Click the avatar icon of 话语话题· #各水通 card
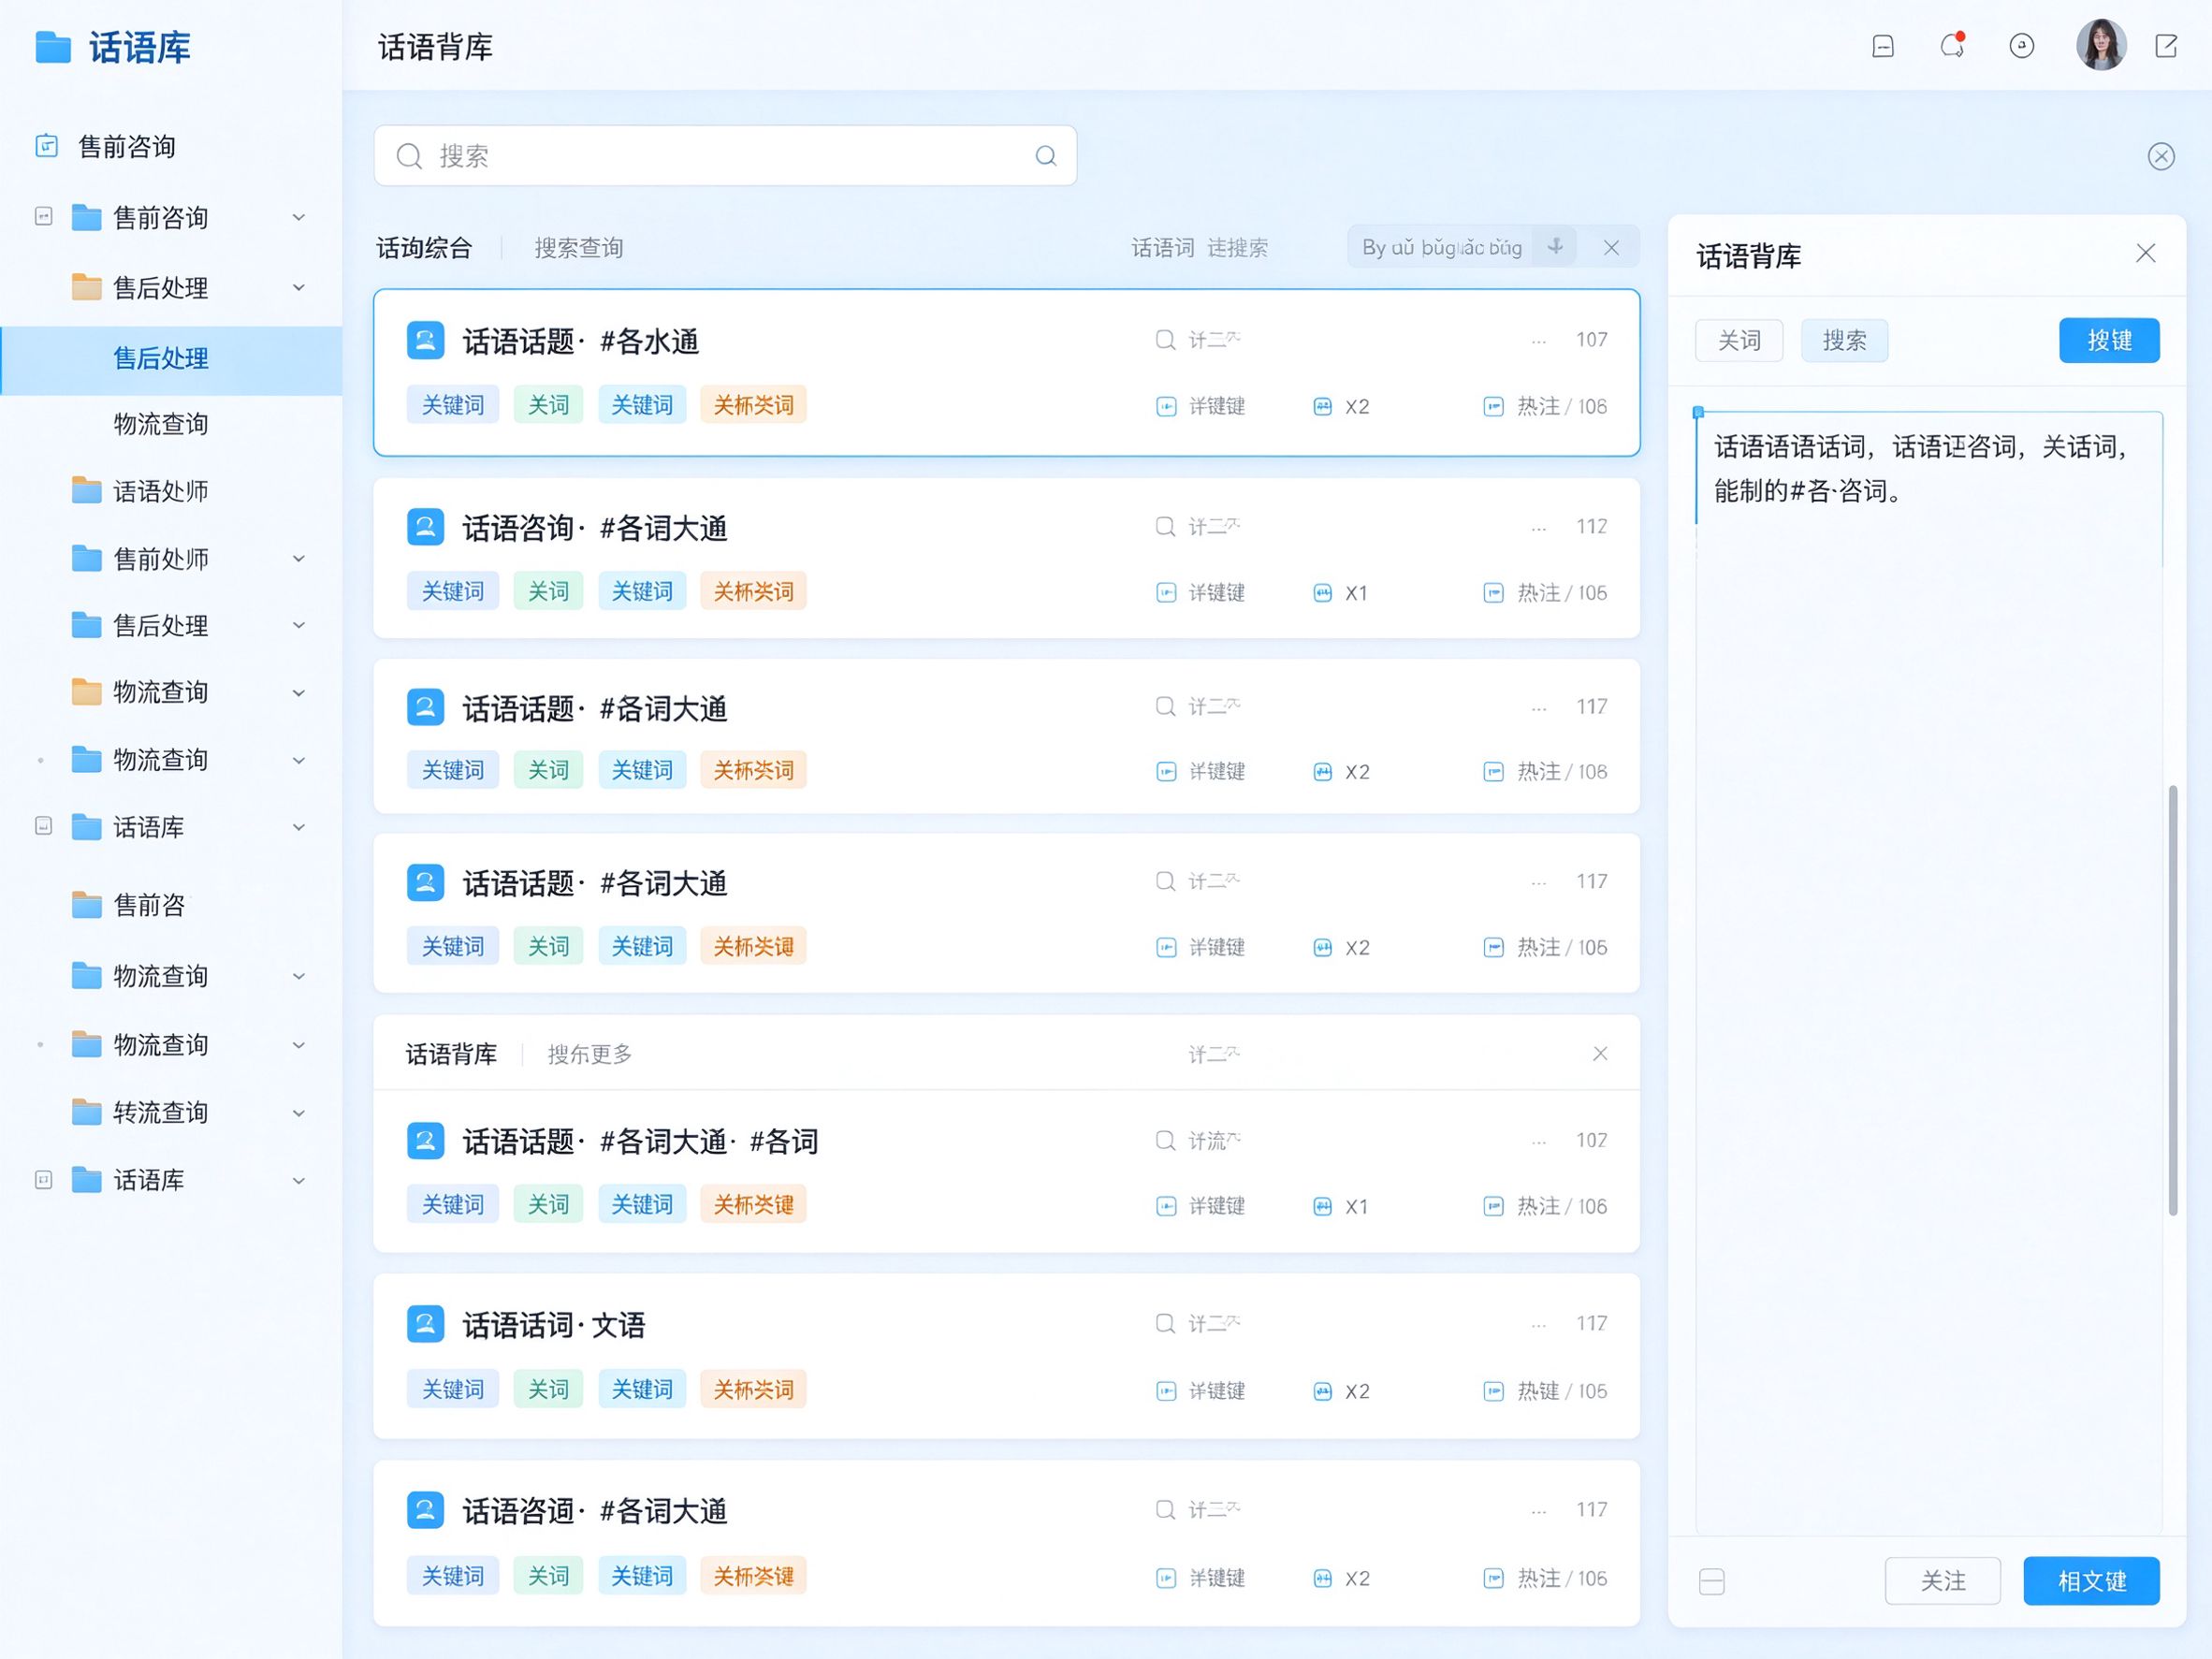 (x=425, y=340)
